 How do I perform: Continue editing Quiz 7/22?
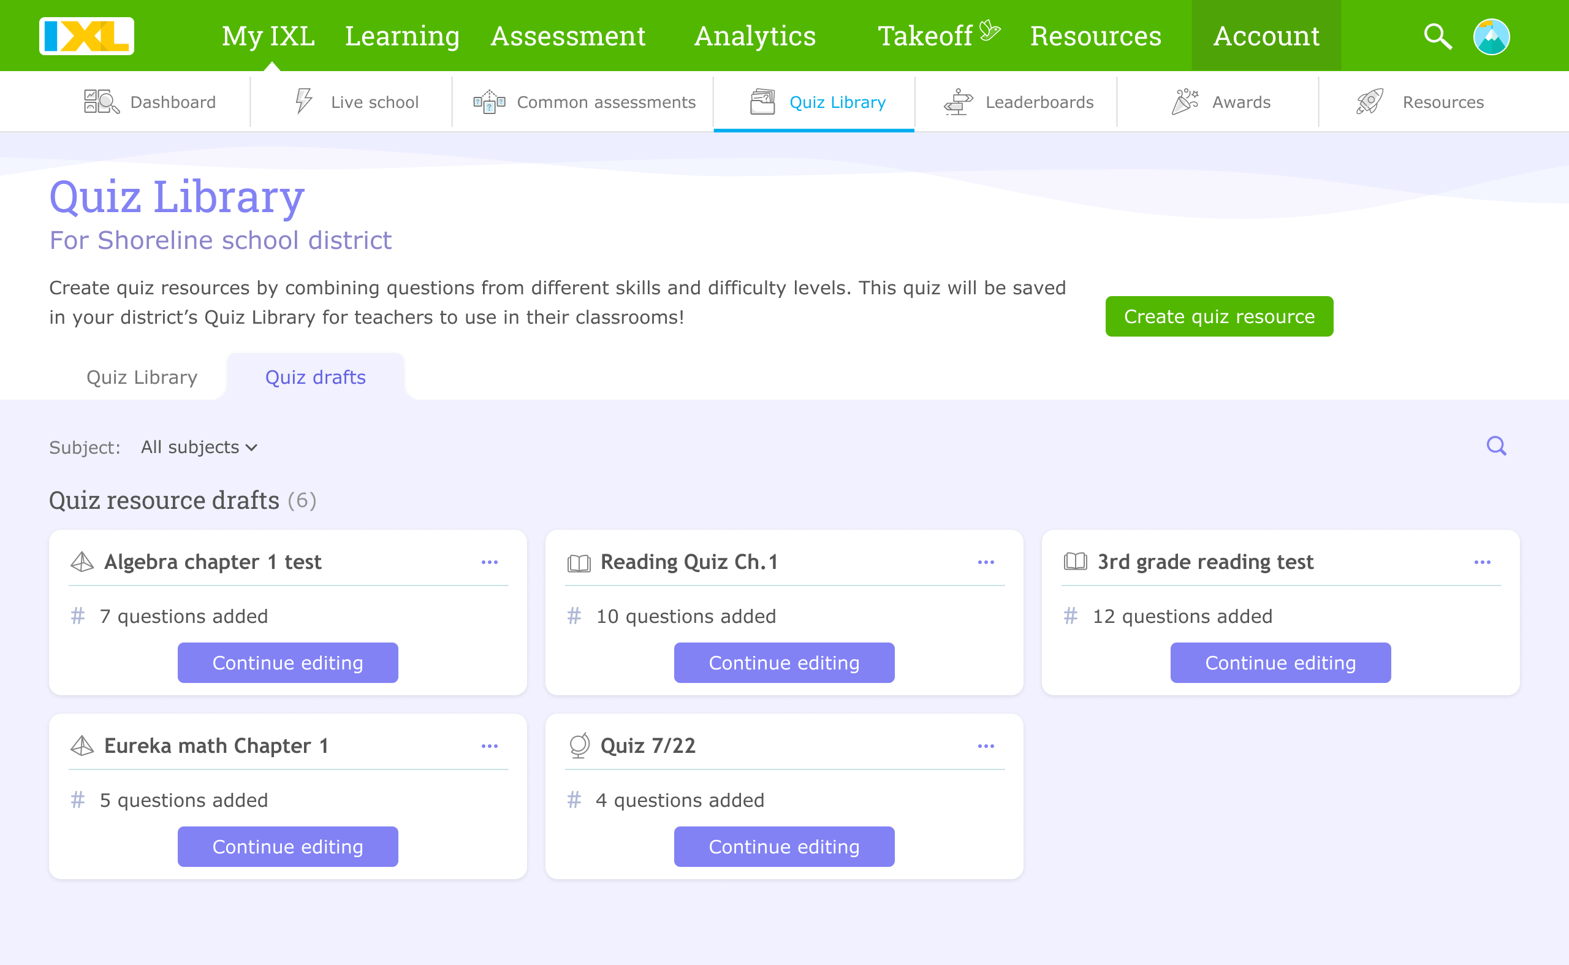784,846
